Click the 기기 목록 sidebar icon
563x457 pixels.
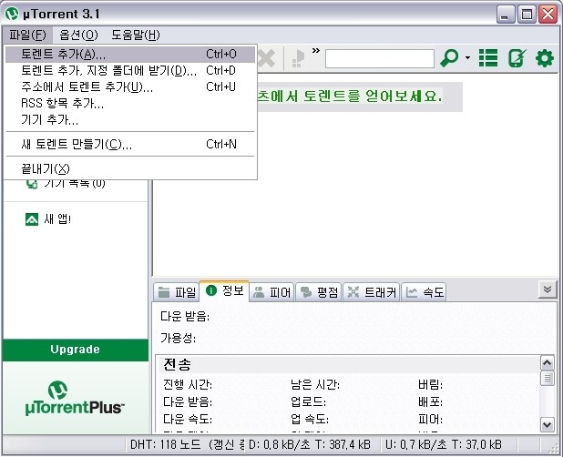32,184
